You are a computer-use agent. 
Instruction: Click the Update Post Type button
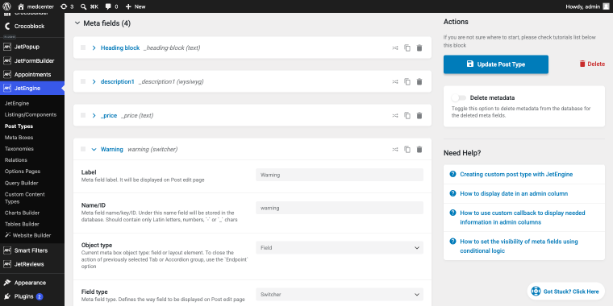(496, 64)
